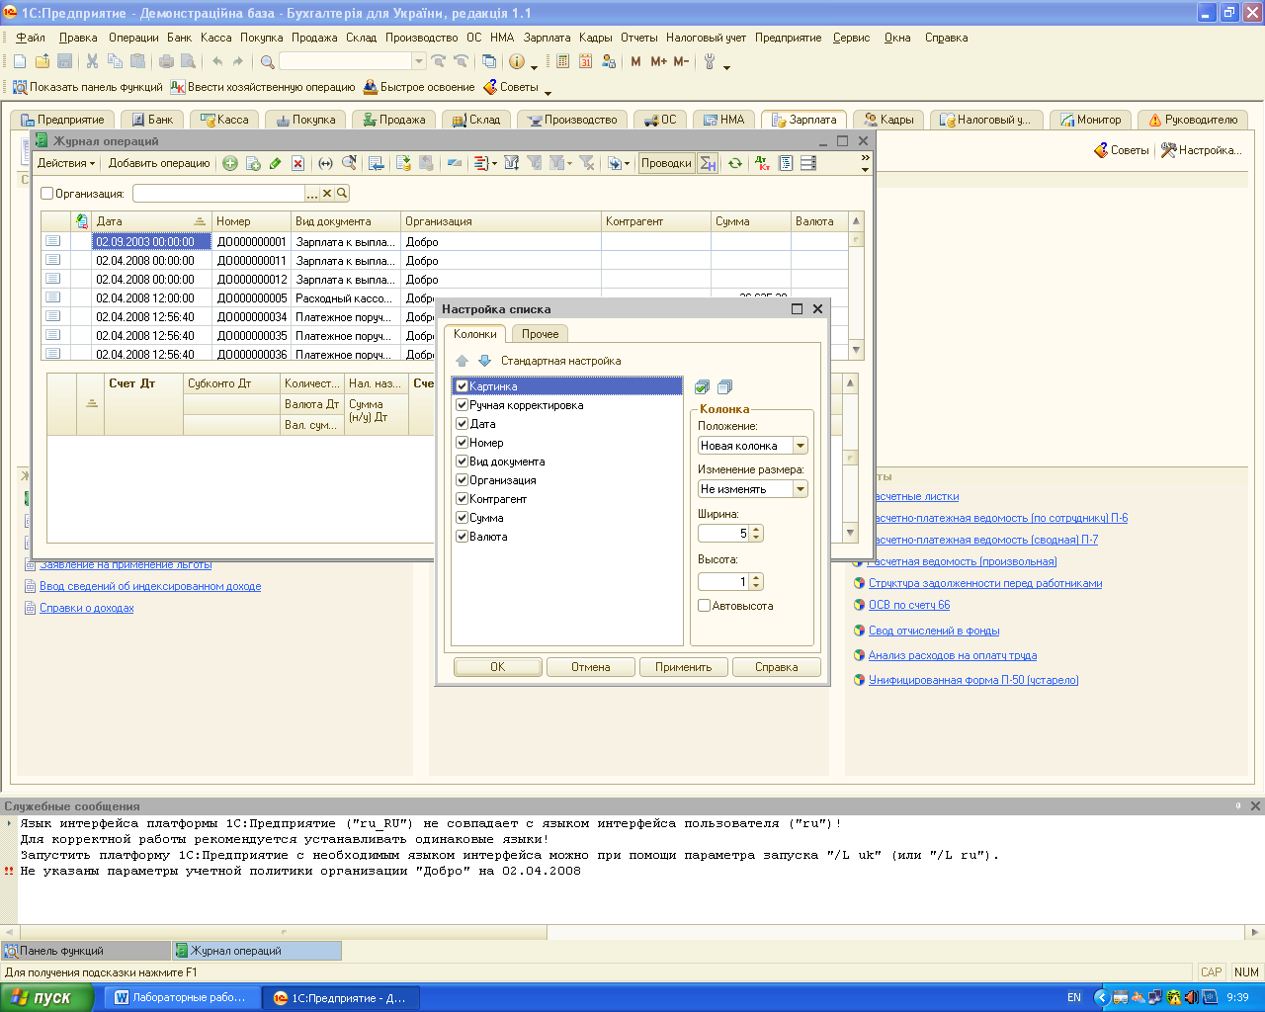Enable the Автовысота checkbox
Screen dimensions: 1265x1012
pyautogui.click(x=705, y=606)
